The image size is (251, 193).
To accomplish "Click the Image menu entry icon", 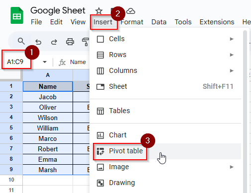I will 100,167.
